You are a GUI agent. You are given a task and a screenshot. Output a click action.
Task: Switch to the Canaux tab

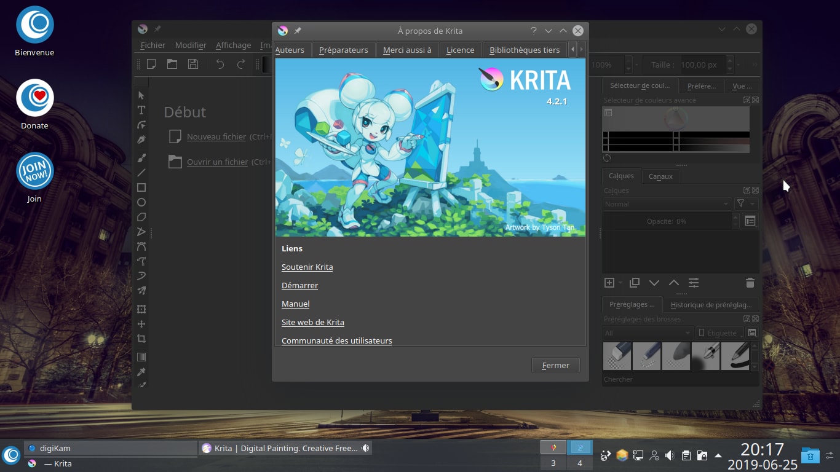coord(661,176)
